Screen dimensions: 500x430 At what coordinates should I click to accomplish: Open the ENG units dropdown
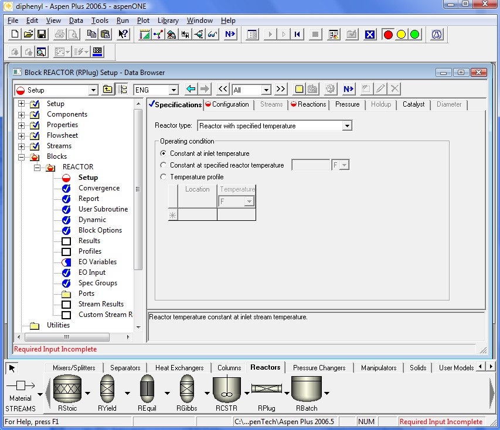point(174,90)
